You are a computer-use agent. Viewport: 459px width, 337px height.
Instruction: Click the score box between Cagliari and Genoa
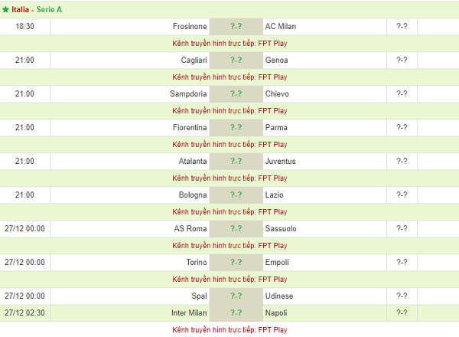[236, 60]
